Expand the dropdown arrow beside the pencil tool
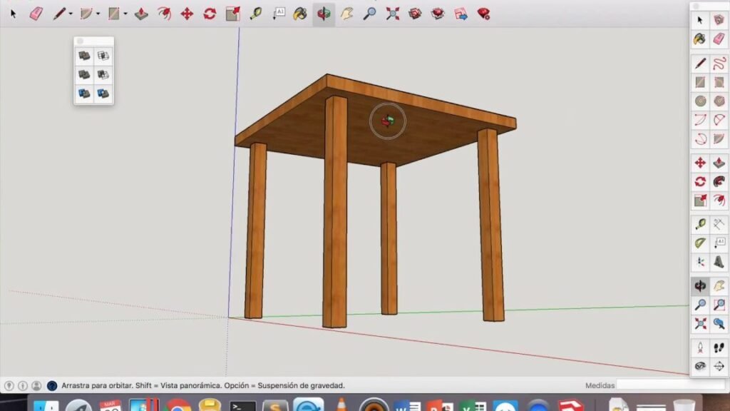This screenshot has height=411, width=730. pyautogui.click(x=71, y=14)
